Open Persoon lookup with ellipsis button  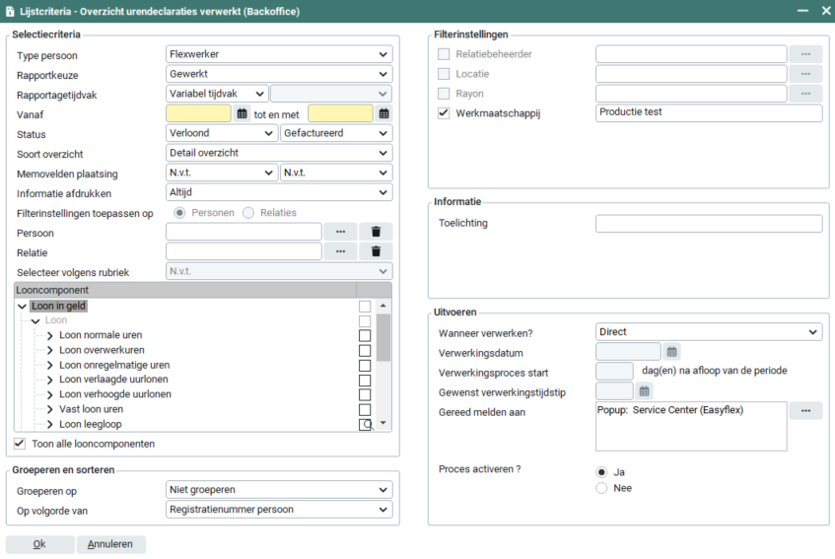coord(340,232)
